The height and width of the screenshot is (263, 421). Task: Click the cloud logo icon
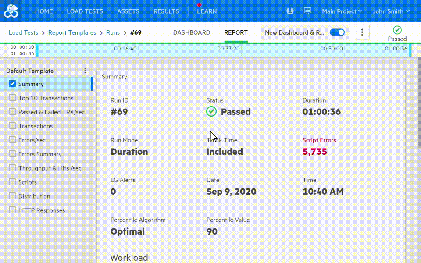point(11,11)
